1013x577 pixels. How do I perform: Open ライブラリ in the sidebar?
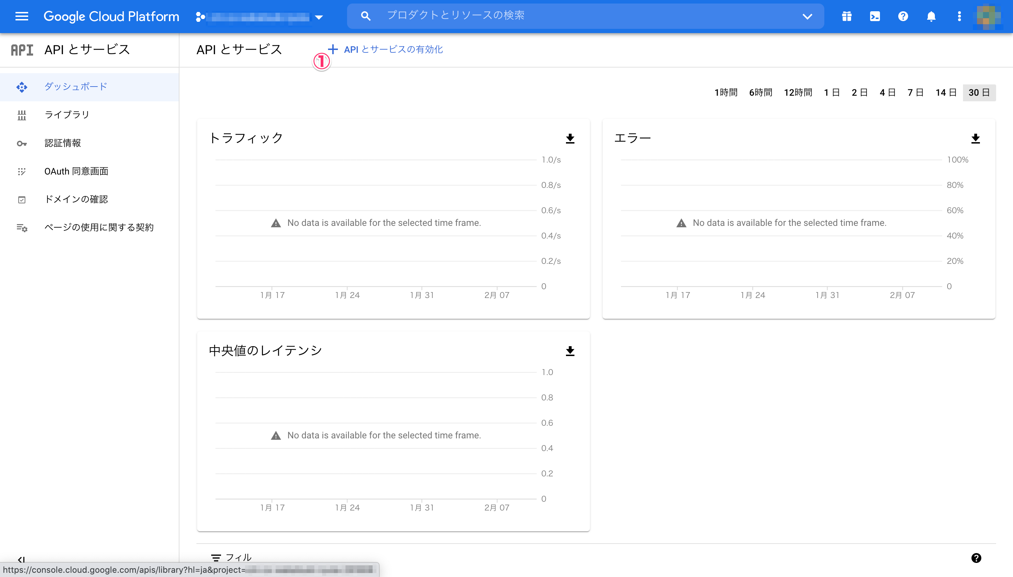[67, 115]
